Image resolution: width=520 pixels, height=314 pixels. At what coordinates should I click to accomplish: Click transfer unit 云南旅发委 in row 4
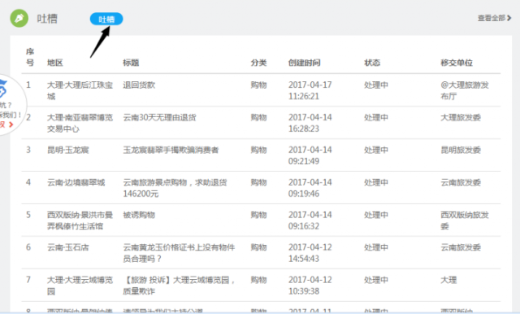(461, 182)
